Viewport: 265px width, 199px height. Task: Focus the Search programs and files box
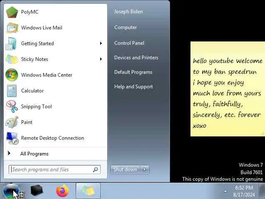click(x=55, y=170)
